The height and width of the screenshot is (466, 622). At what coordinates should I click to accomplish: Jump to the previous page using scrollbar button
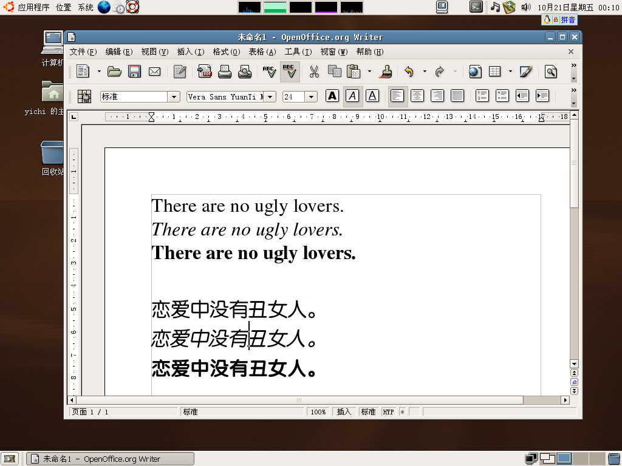574,373
